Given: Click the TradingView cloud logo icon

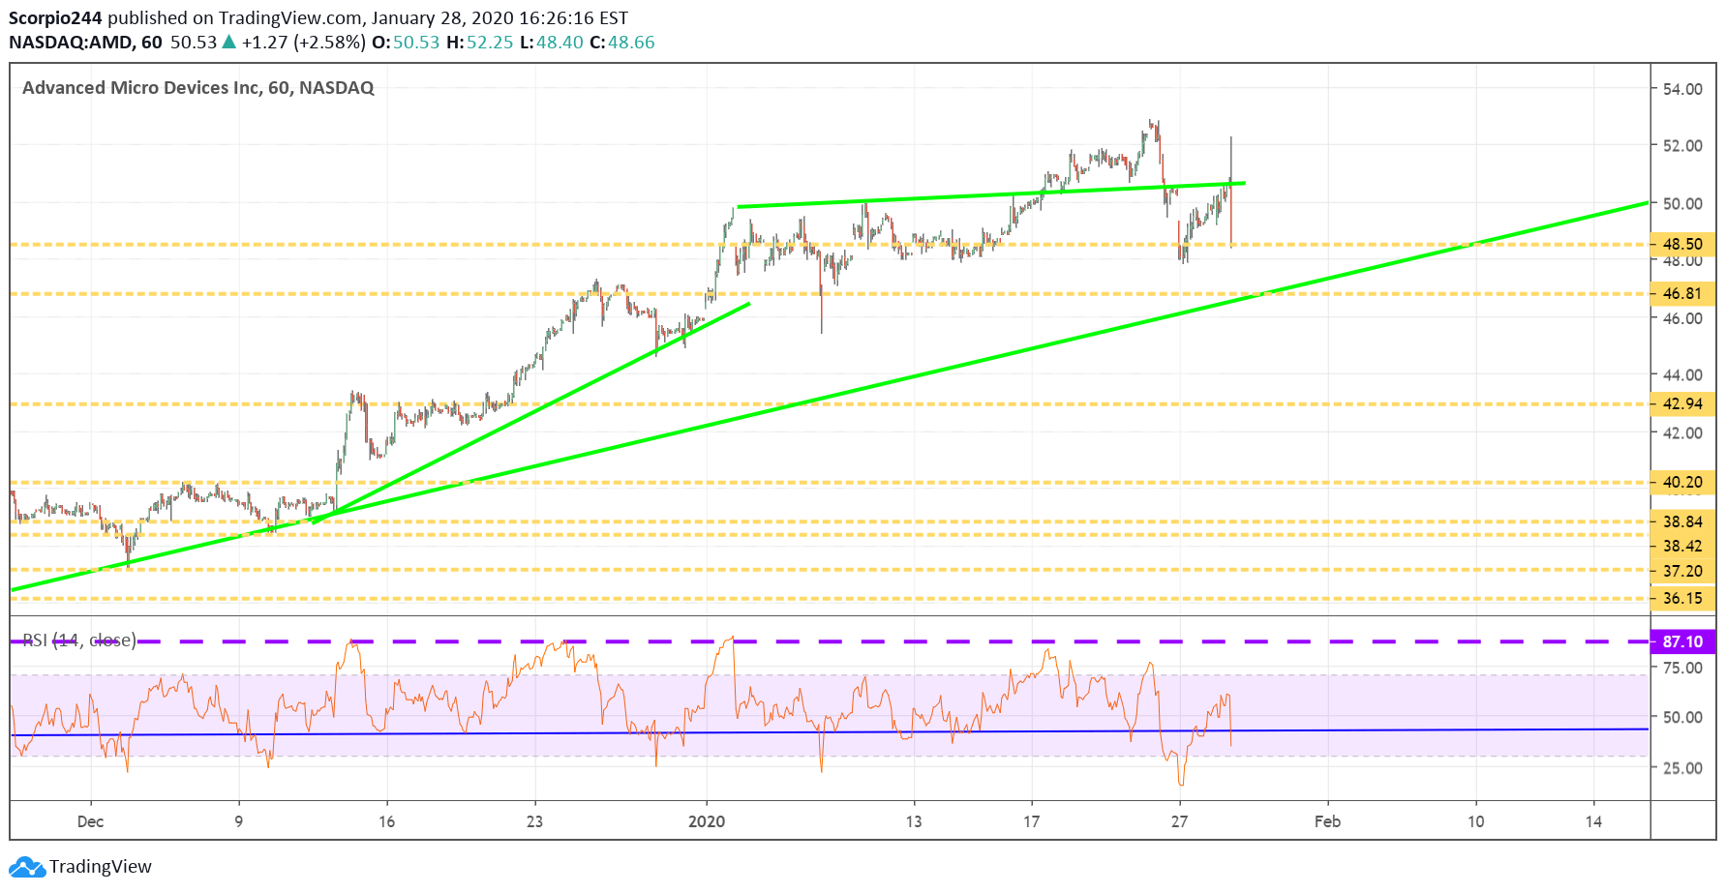Looking at the screenshot, I should [27, 866].
